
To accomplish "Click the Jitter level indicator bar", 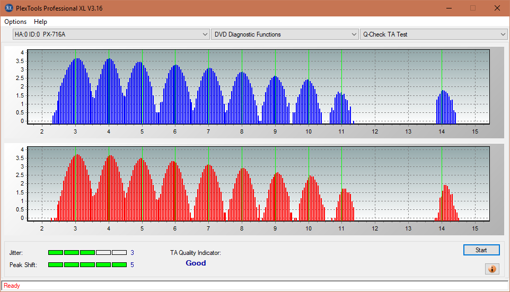I will [87, 253].
